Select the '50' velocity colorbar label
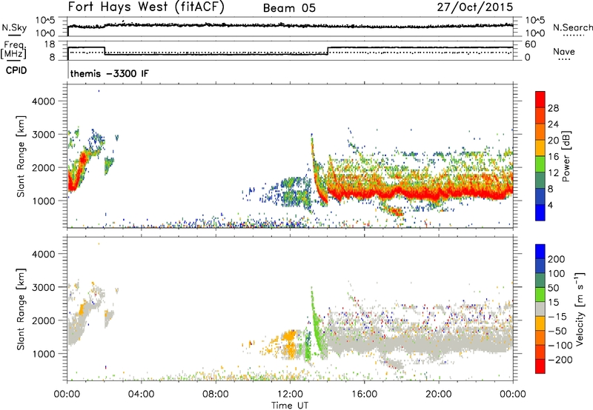Image resolution: width=593 pixels, height=410 pixels. point(553,288)
